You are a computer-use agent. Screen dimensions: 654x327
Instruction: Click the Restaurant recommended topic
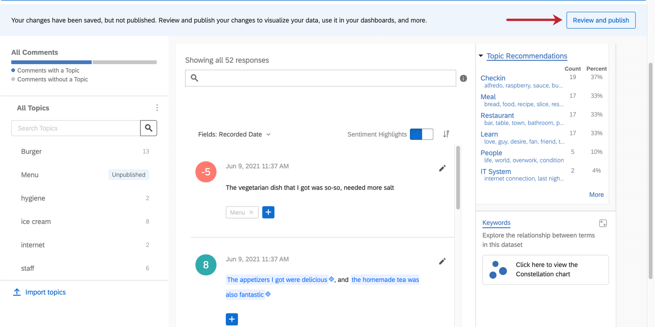pos(497,115)
